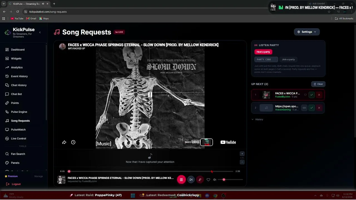Skip to the next song
The image size is (356, 200).
[x=191, y=180]
